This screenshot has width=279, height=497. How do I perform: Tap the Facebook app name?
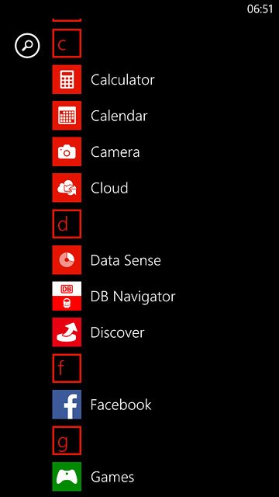coord(121,405)
